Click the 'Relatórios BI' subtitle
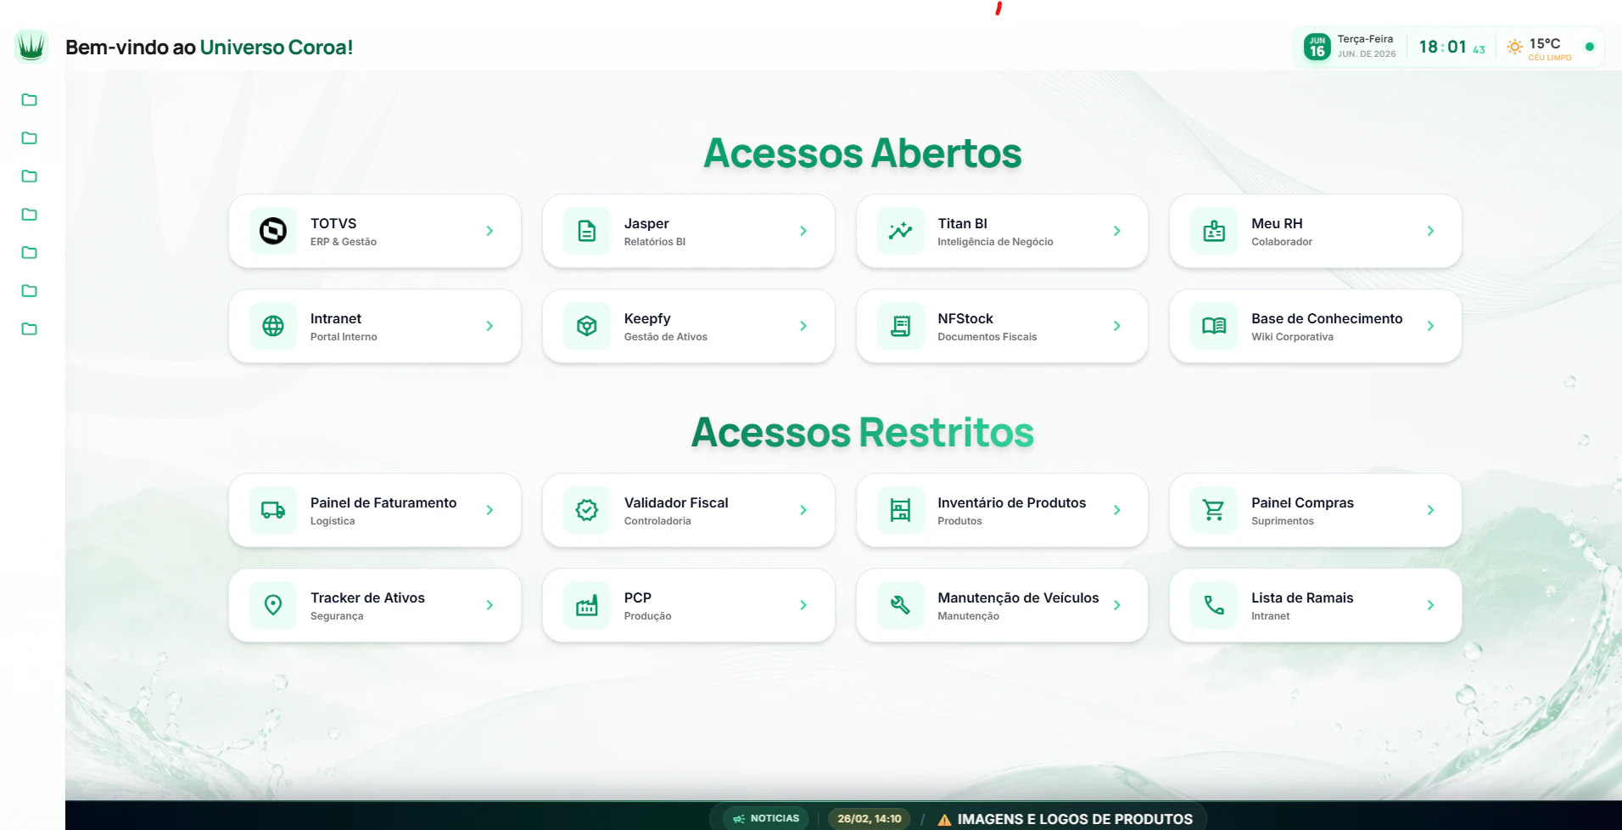 [655, 242]
